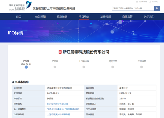
Task: Select the 已受理 timeline dot
Action: 26,67
